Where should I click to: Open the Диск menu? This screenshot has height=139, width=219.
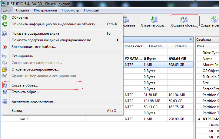click(x=7, y=10)
